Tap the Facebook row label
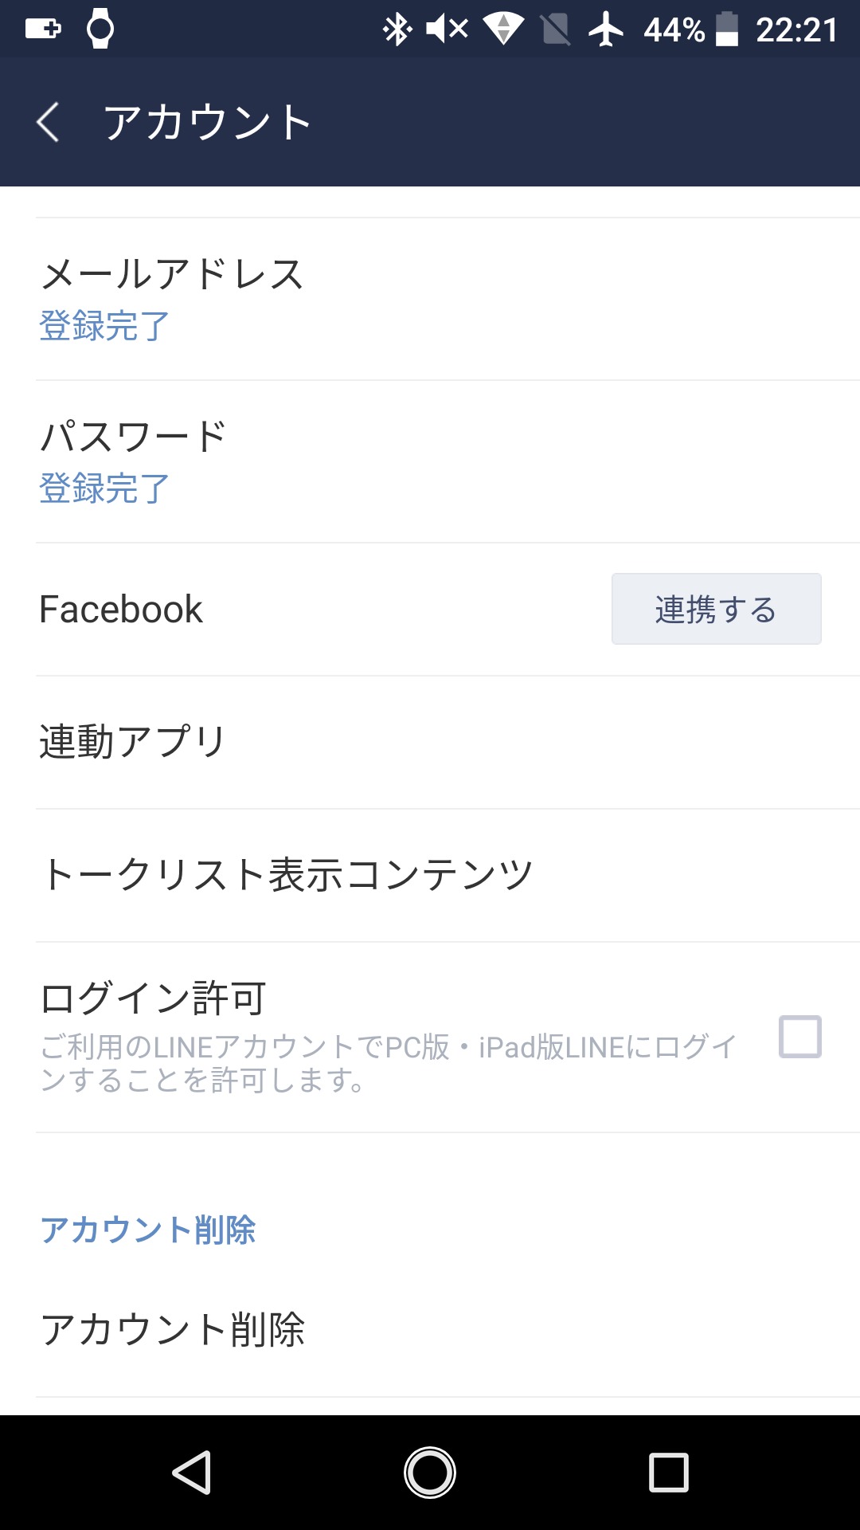The height and width of the screenshot is (1530, 860). pos(121,610)
